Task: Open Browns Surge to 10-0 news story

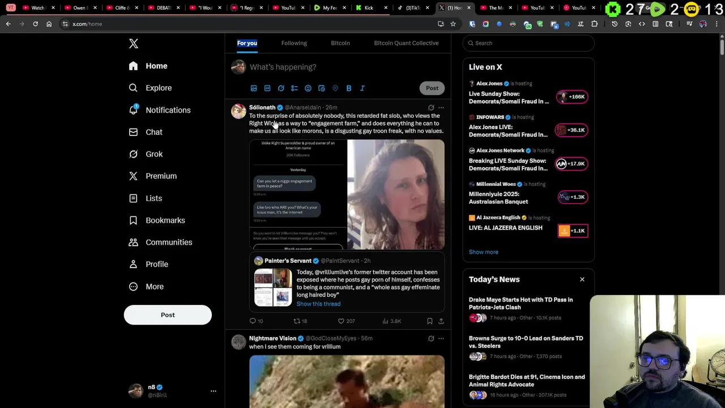Action: pos(528,347)
